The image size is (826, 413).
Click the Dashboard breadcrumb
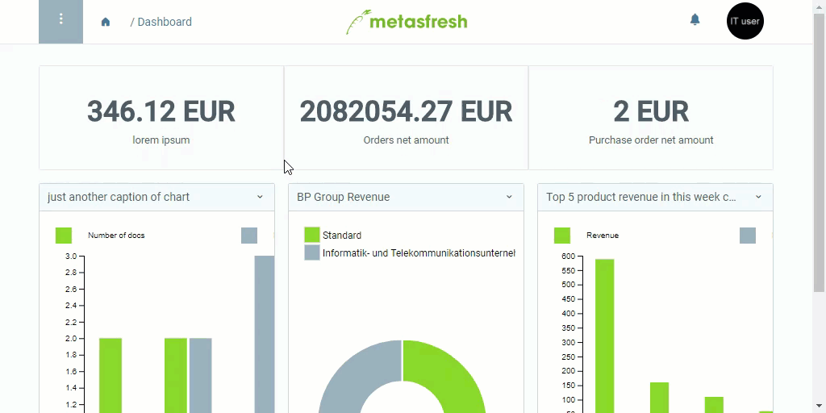[x=165, y=22]
